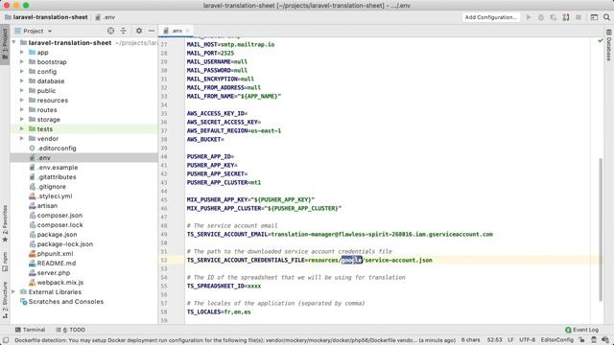Click the Run button in toolbar
The height and width of the screenshot is (345, 614).
point(529,17)
